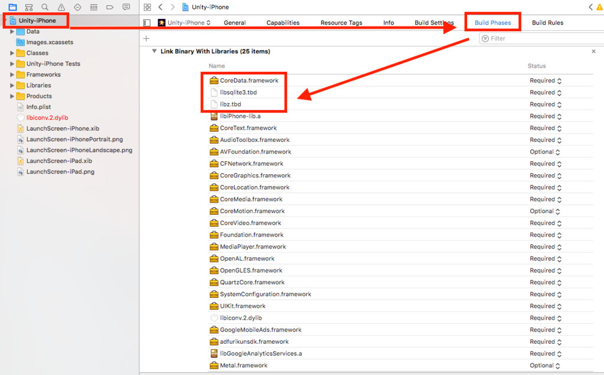
Task: Add a build phase with plus icon
Action: pos(146,38)
